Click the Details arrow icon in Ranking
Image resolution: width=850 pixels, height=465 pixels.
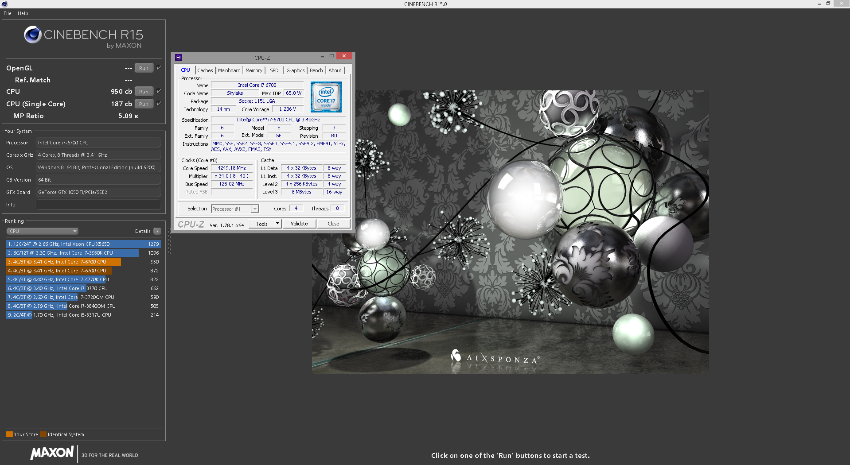(157, 231)
